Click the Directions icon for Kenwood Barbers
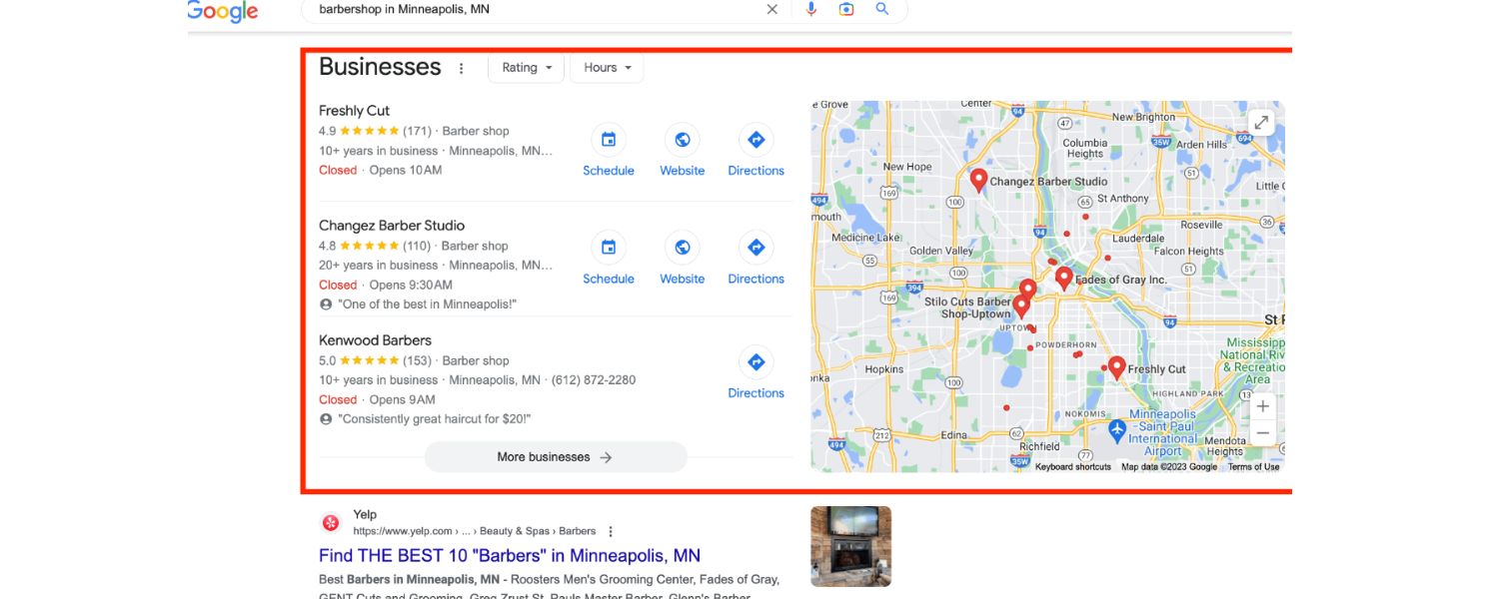This screenshot has height=599, width=1499. pos(755,361)
